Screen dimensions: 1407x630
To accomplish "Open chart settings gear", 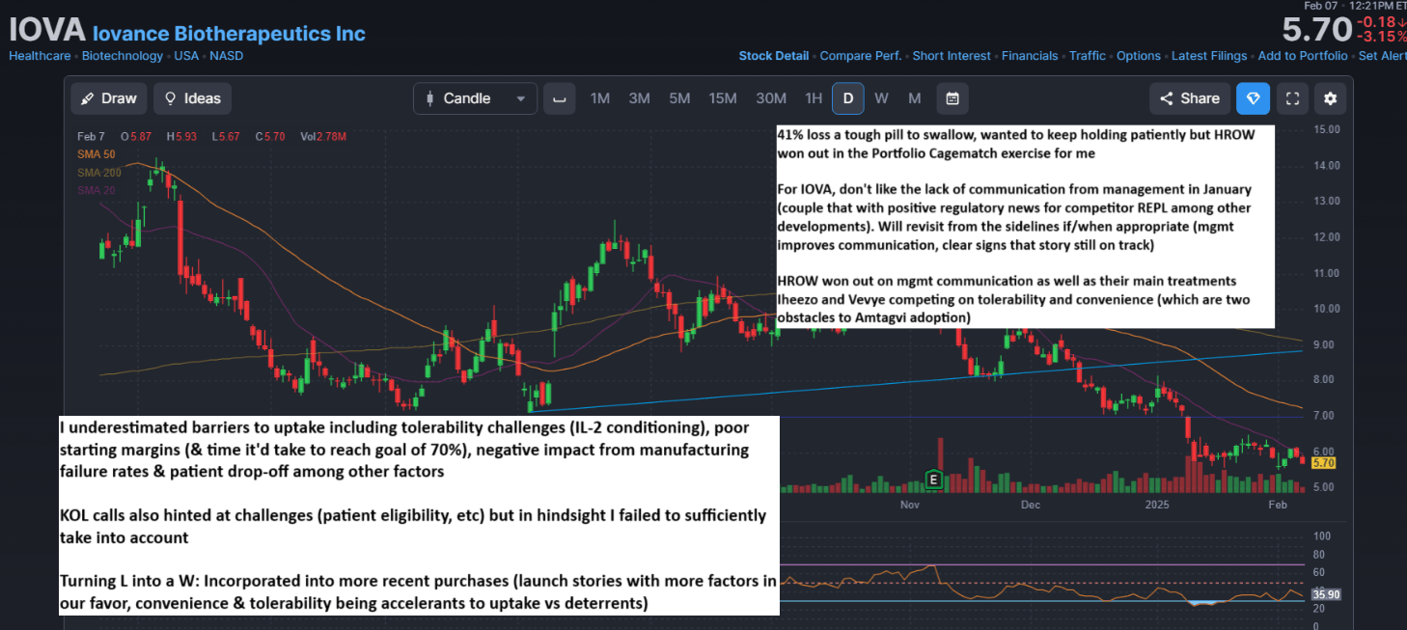I will (1331, 98).
